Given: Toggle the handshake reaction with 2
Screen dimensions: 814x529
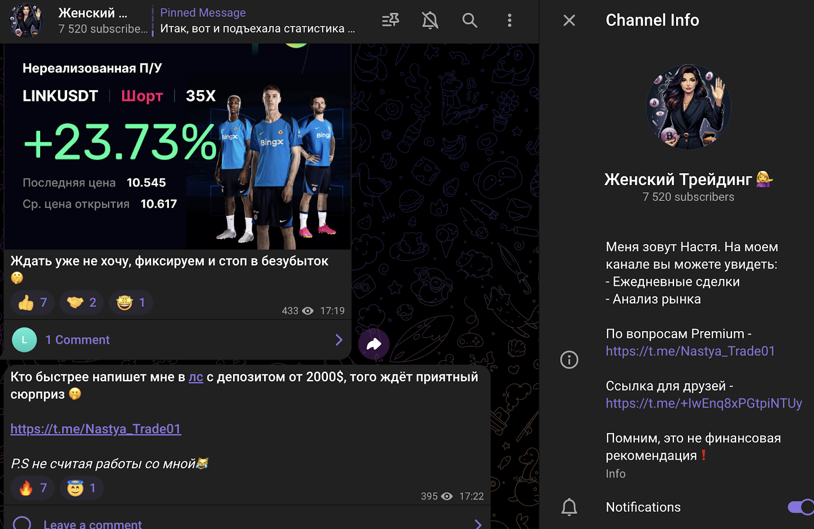Looking at the screenshot, I should click(82, 303).
